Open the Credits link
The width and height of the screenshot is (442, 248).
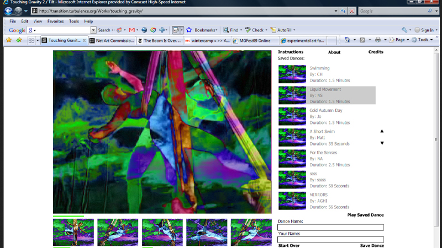point(376,52)
